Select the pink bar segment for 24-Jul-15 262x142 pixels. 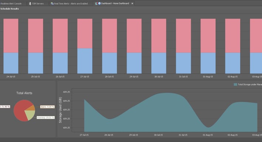coord(11,35)
